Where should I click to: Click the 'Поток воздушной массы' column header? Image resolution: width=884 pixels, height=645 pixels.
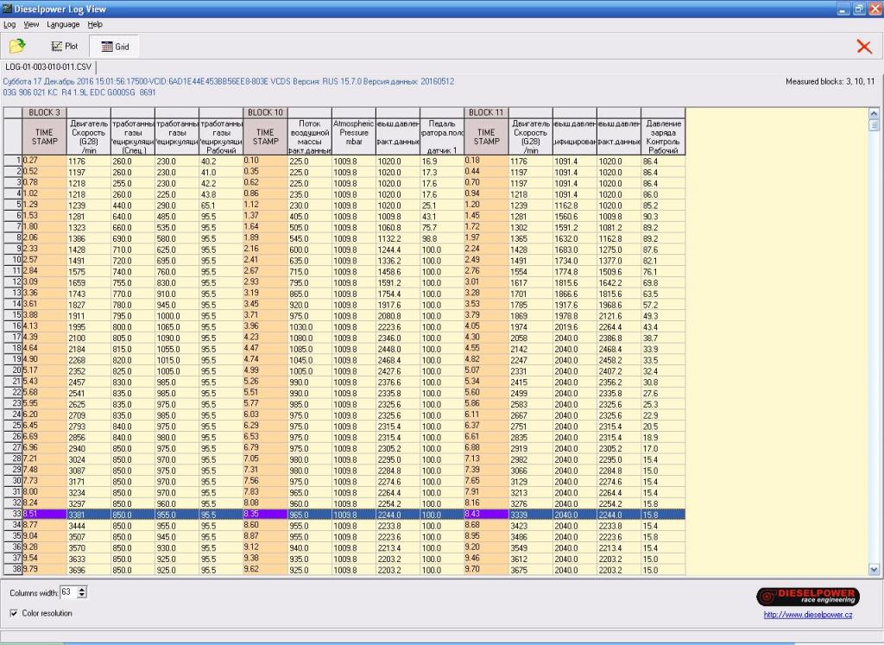click(x=310, y=136)
